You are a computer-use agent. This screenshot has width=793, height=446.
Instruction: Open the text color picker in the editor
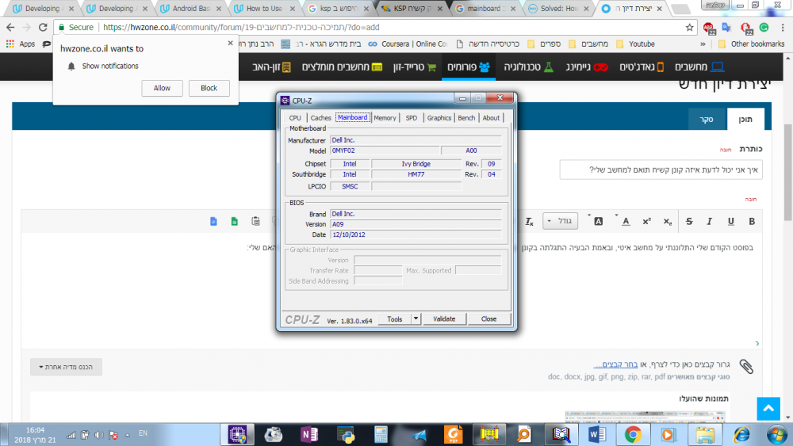(625, 221)
